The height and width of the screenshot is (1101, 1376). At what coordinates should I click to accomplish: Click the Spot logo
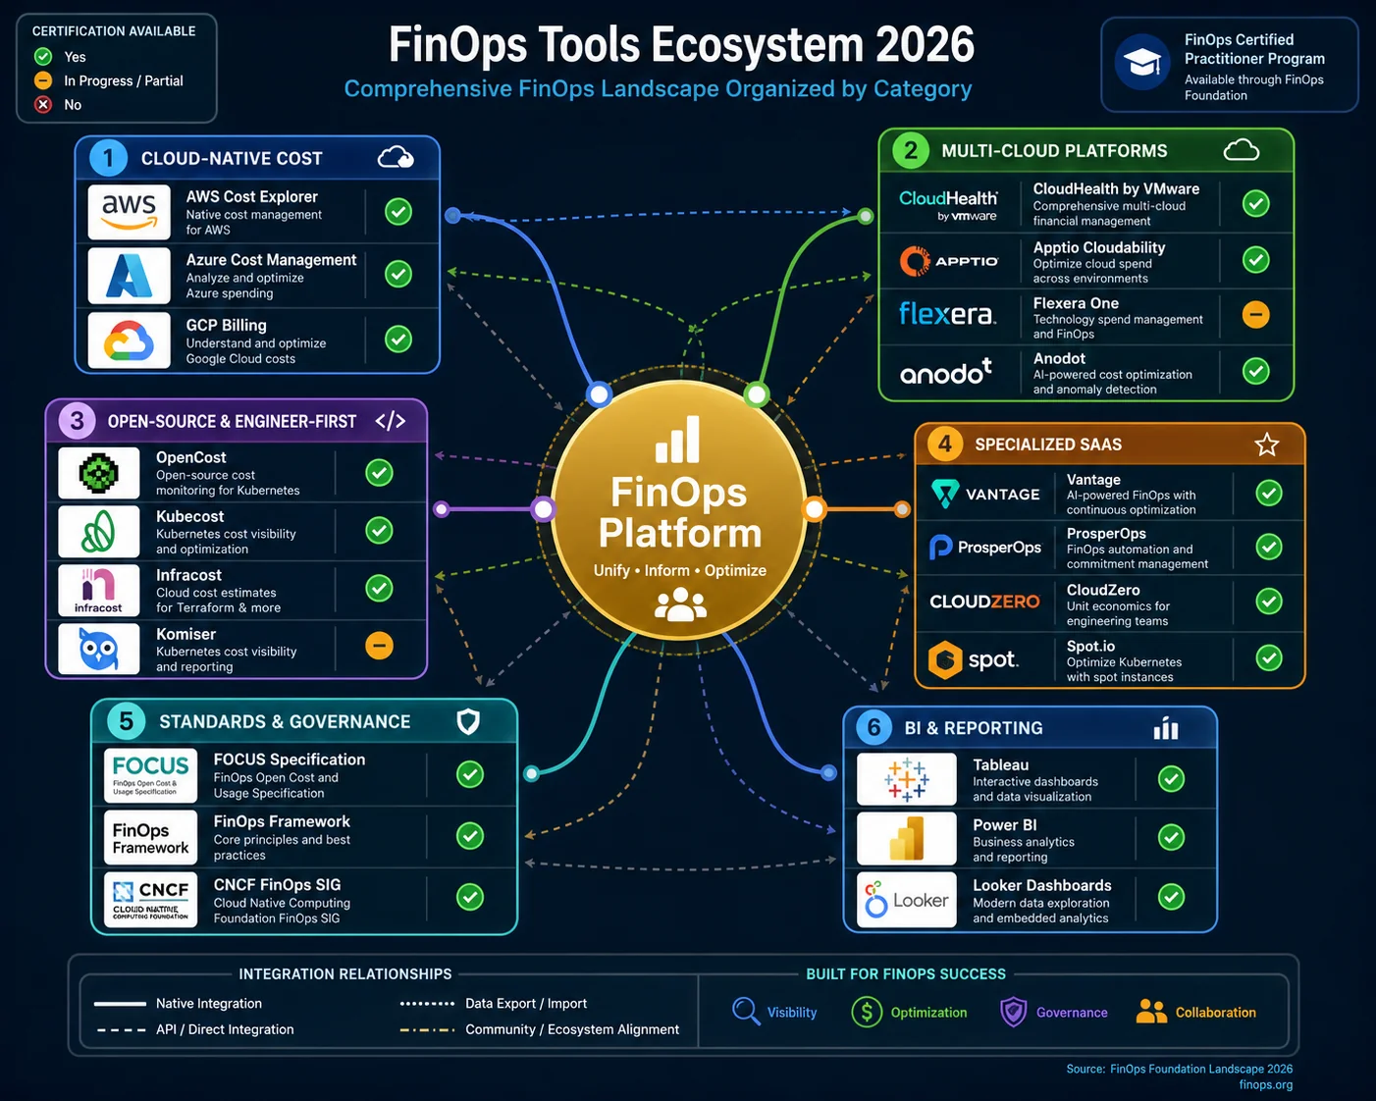(x=974, y=659)
